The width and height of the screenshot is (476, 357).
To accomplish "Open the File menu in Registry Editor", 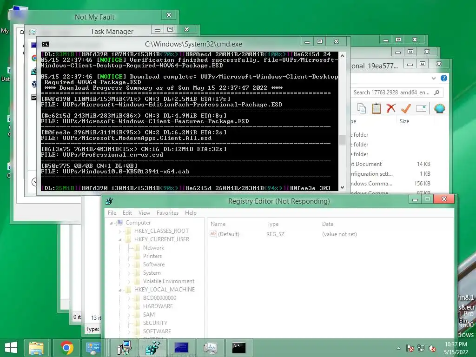I will click(112, 213).
